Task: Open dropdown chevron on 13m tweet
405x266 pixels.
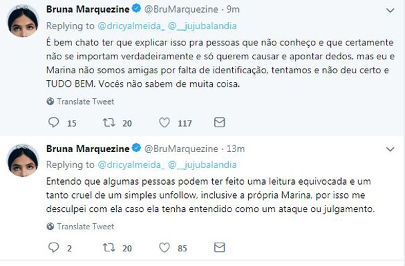Action: (x=390, y=149)
